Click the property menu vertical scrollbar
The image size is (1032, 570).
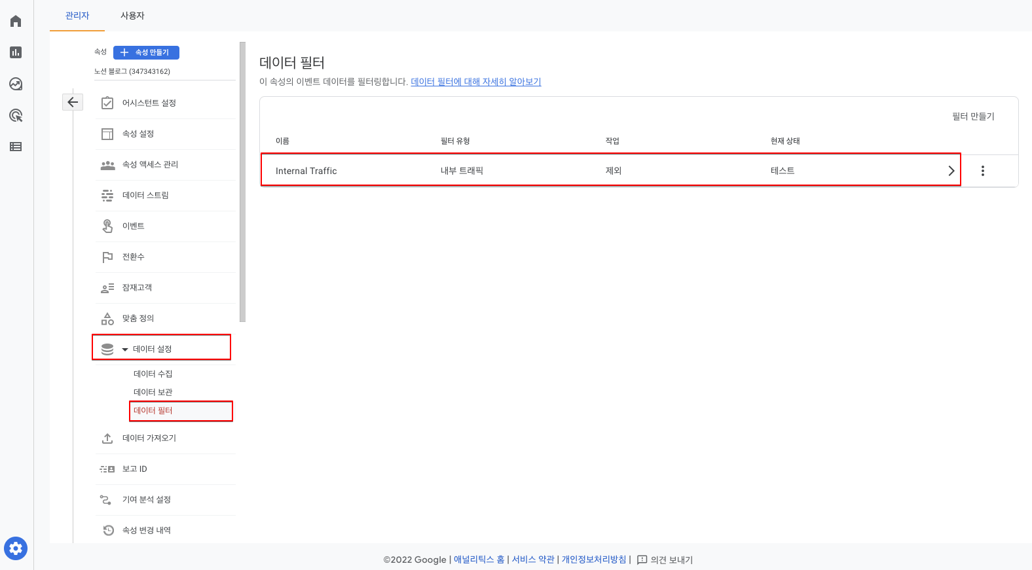point(242,182)
